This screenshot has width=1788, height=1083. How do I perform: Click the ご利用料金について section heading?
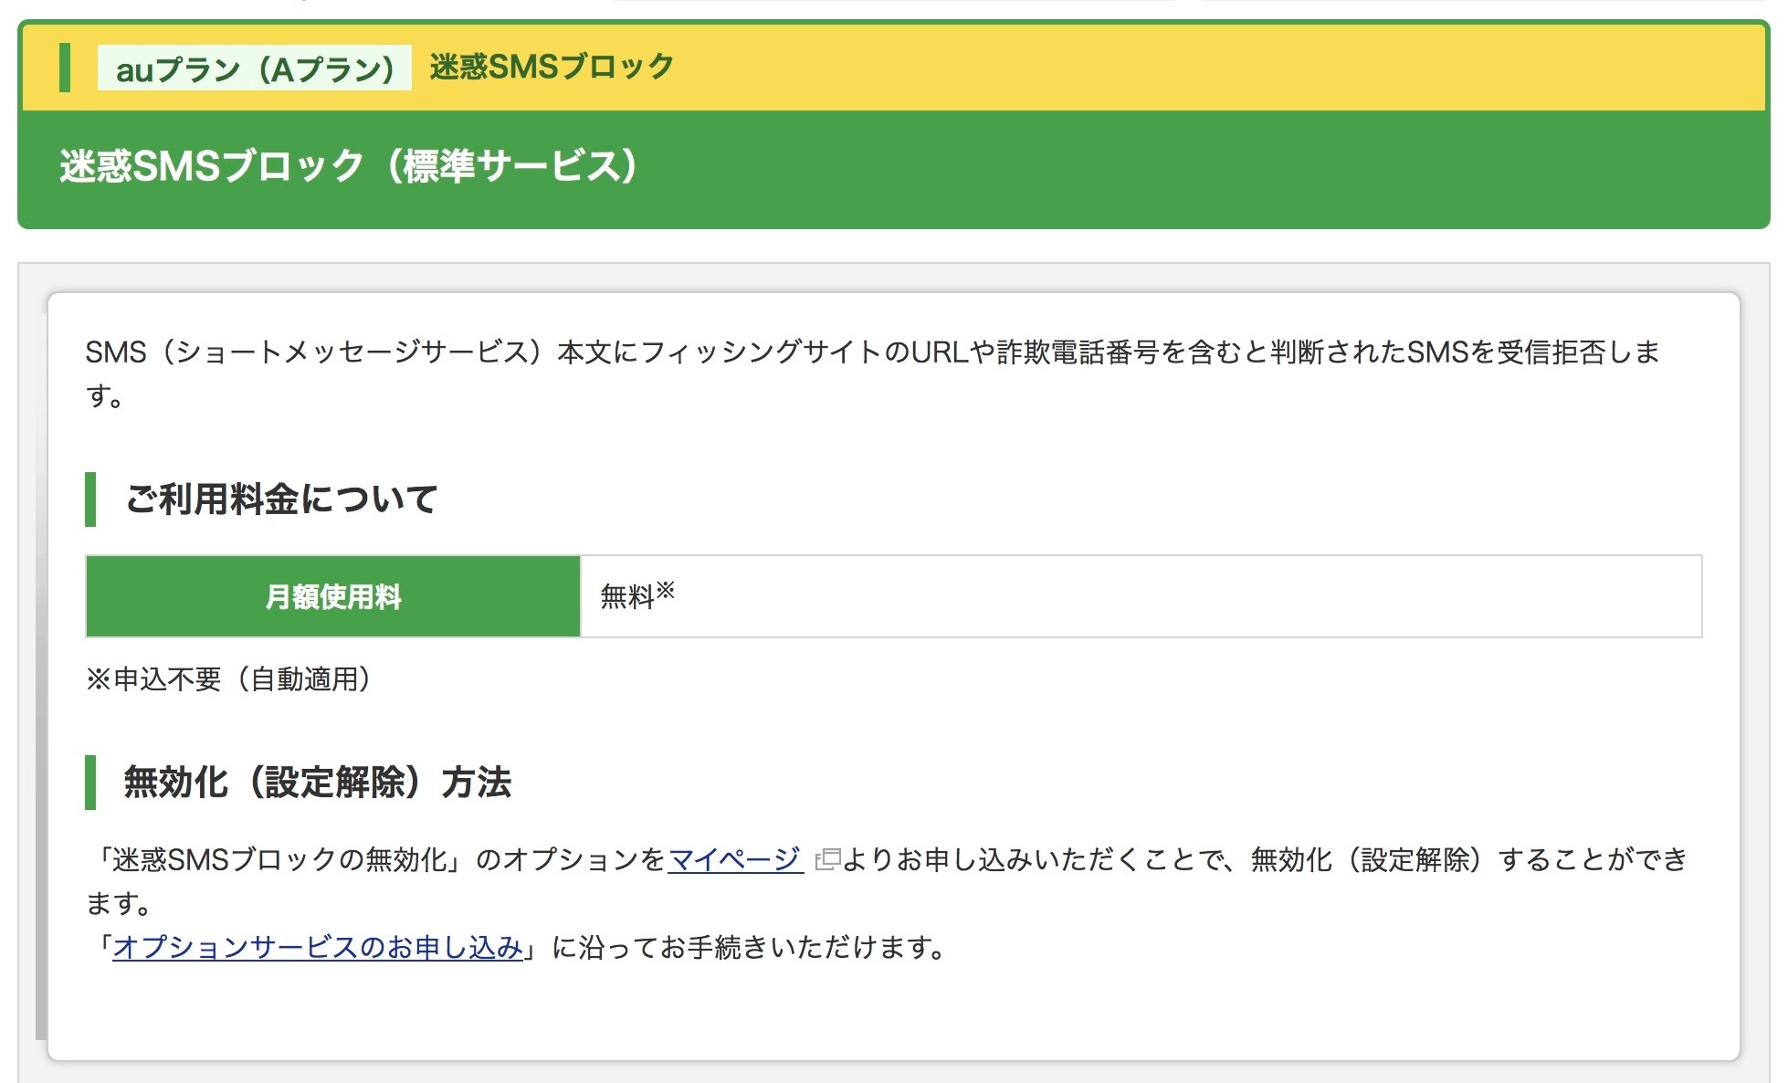pos(280,499)
